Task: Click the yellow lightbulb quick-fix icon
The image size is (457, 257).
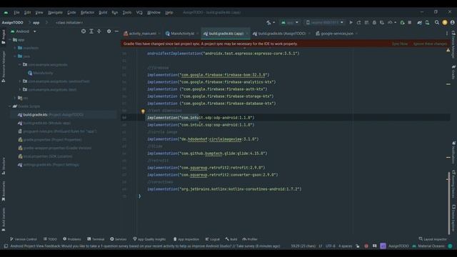Action: click(143, 111)
